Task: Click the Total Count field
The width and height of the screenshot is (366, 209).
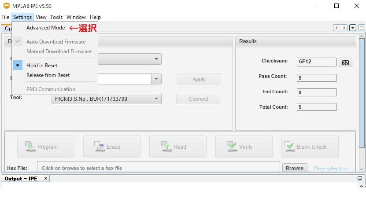Action: point(316,107)
